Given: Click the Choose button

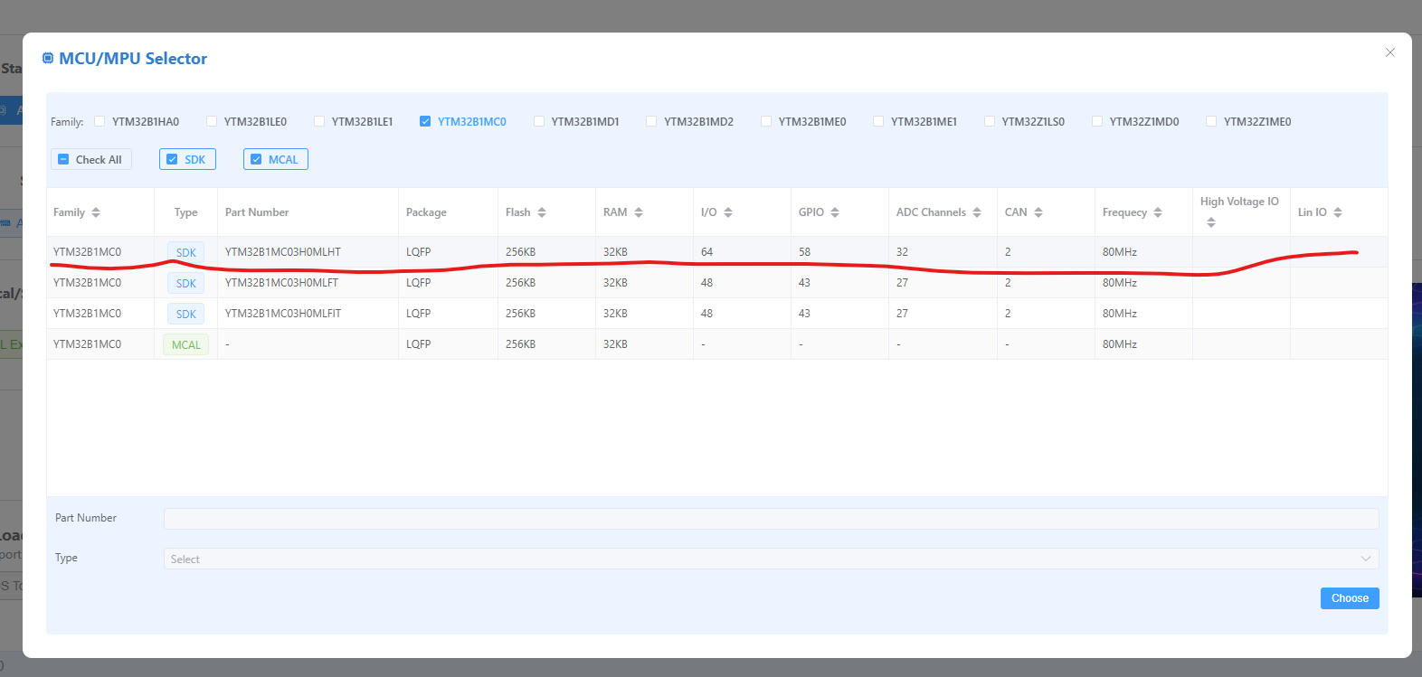Looking at the screenshot, I should click(1350, 598).
